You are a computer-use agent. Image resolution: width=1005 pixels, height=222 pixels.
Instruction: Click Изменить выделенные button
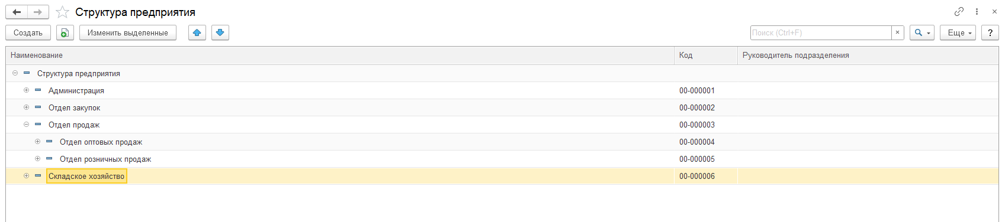128,33
